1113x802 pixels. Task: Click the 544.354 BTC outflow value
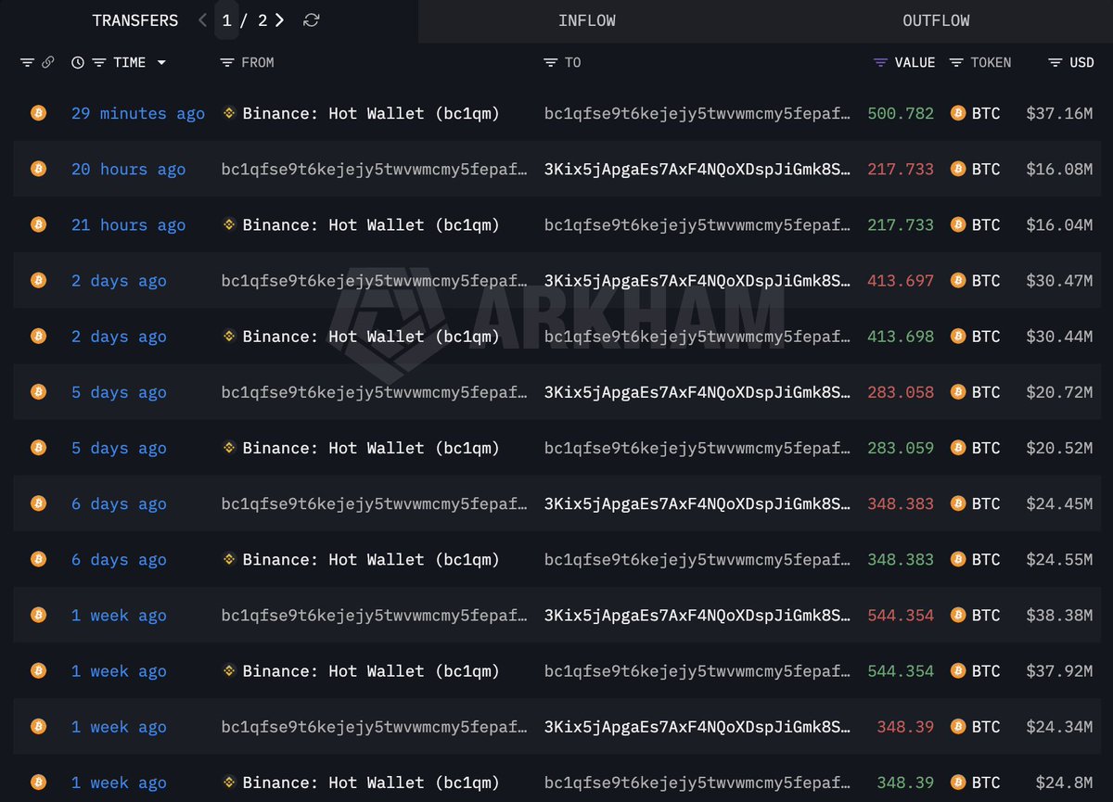pyautogui.click(x=900, y=615)
